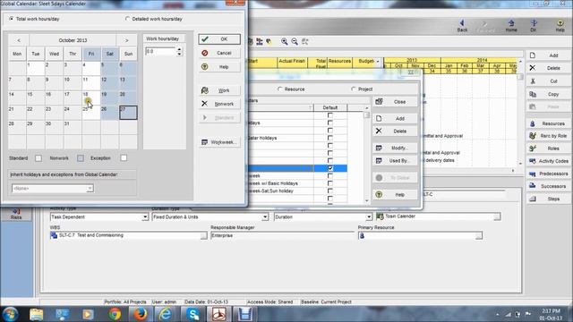Click the Work hours/day value field
Screen dimensions: 573x322
point(160,52)
